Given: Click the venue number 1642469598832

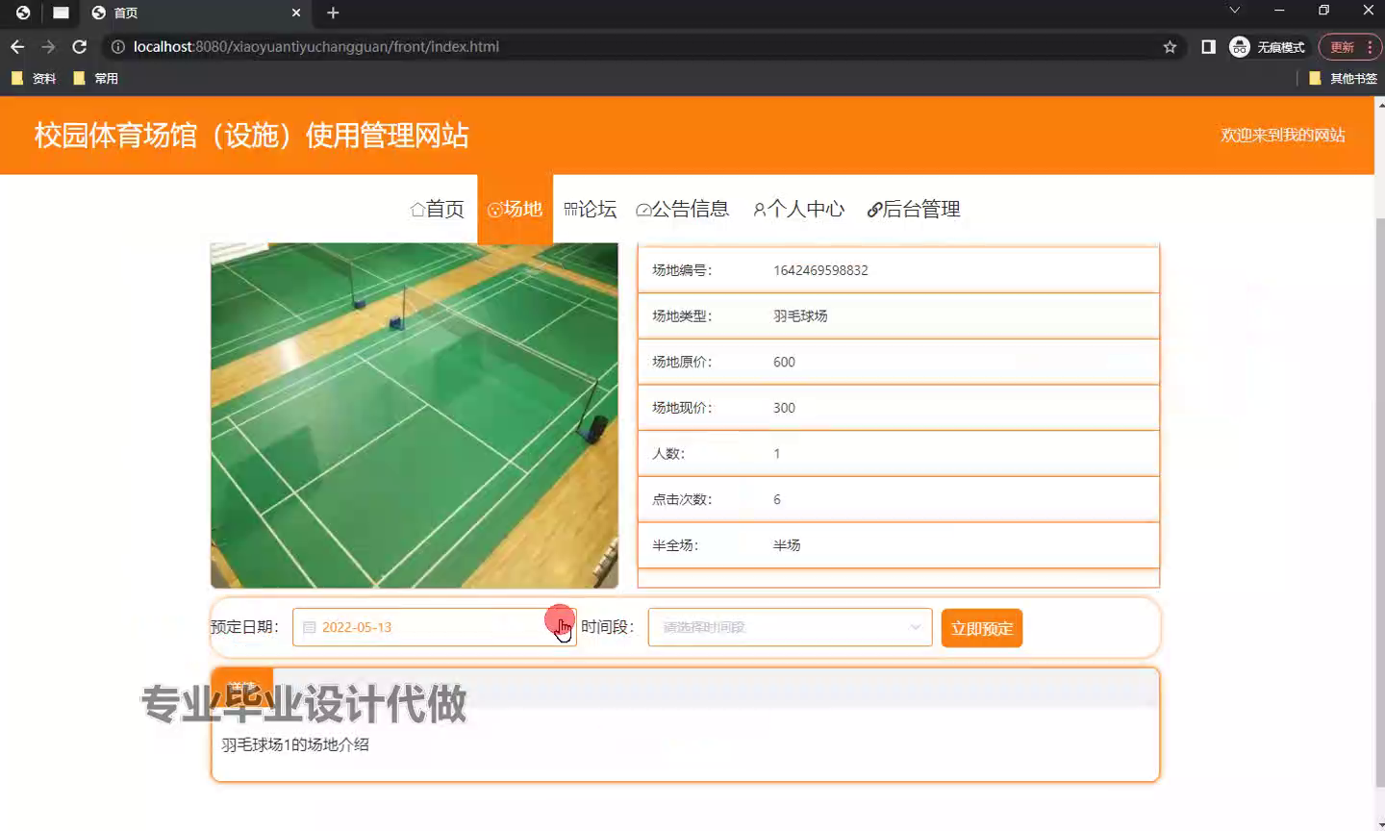Looking at the screenshot, I should (820, 270).
